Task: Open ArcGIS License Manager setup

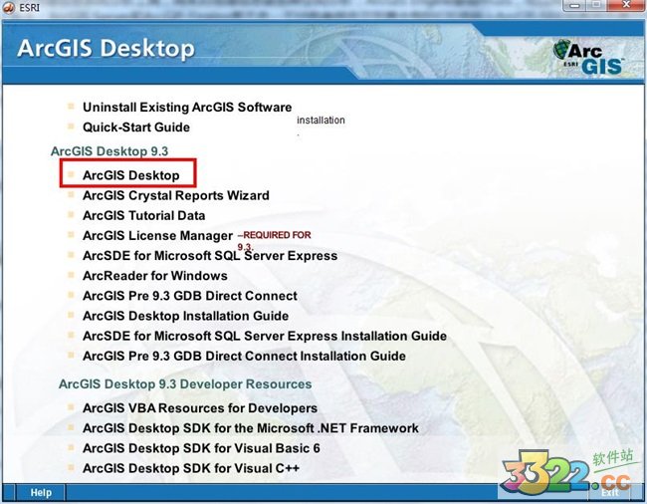Action: [157, 235]
